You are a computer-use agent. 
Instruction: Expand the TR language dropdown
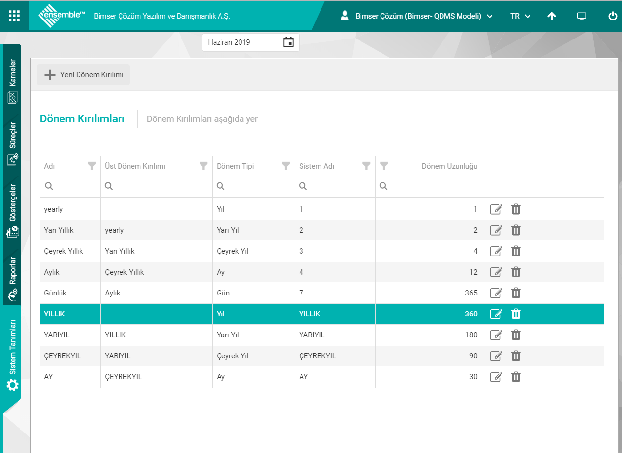pyautogui.click(x=520, y=16)
